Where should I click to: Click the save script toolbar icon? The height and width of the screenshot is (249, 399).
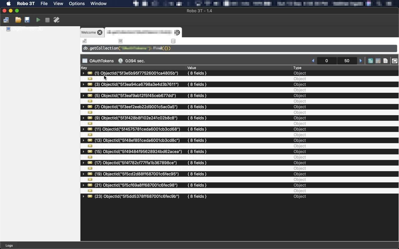click(x=27, y=20)
